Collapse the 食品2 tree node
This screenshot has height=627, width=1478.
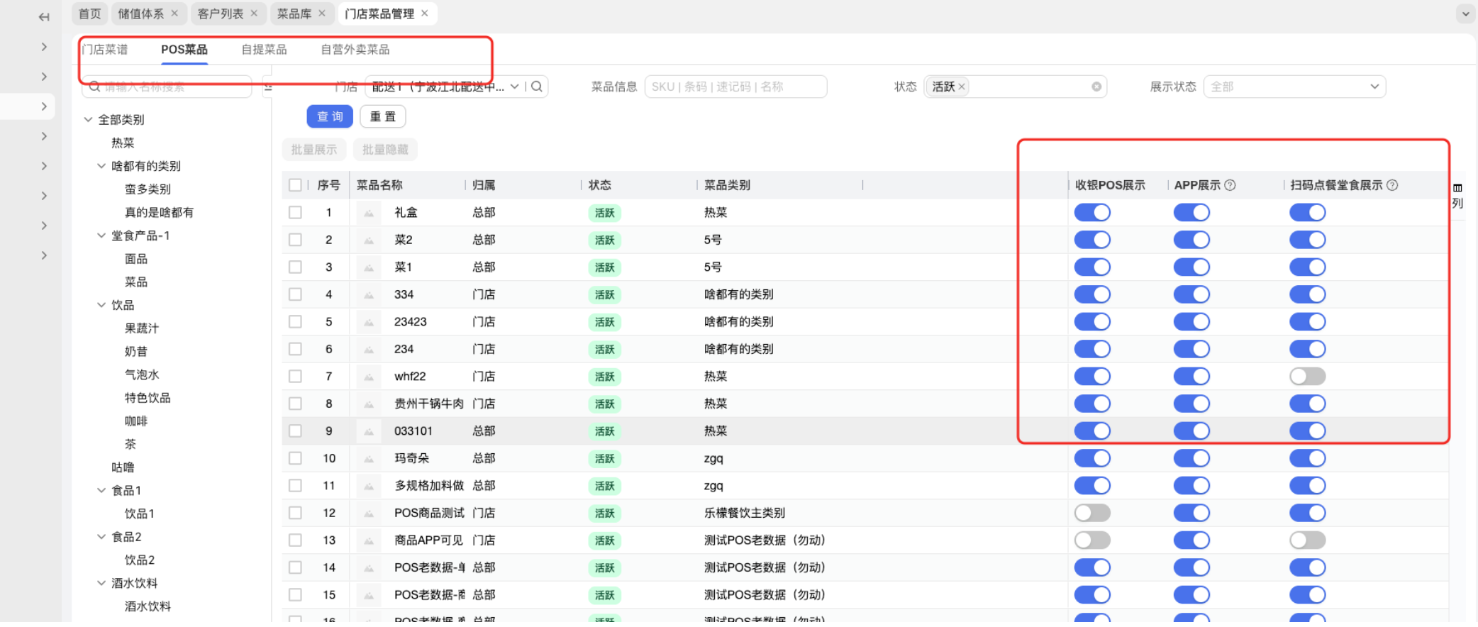pyautogui.click(x=101, y=537)
